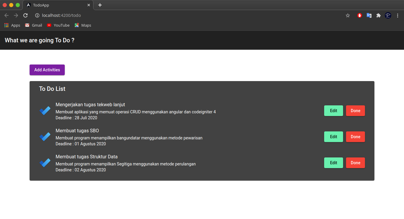Image resolution: width=404 pixels, height=219 pixels.
Task: Click 'Deadline : 02 Agustus 2020' text
Action: click(81, 170)
